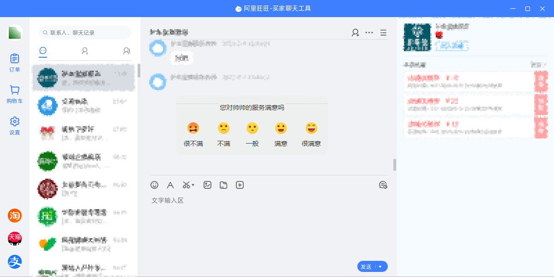Open chat history clock icon
This screenshot has width=554, height=277.
pos(383,185)
